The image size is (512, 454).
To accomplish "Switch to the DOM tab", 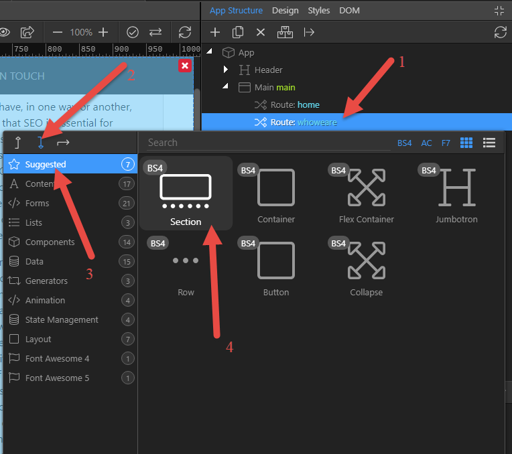I will (349, 11).
